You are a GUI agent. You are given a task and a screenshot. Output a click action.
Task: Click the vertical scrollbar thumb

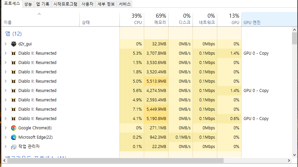(294, 38)
